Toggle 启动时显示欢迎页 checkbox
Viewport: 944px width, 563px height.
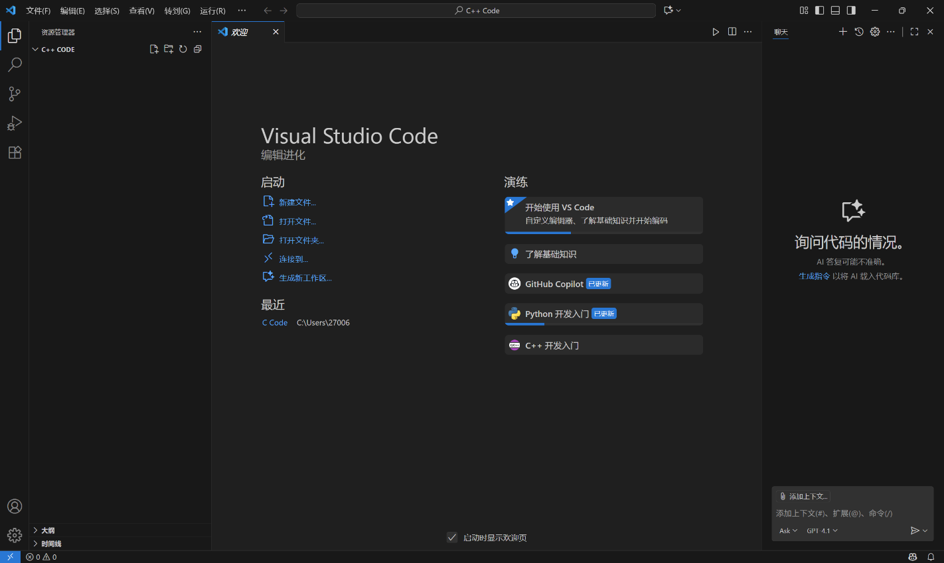coord(452,538)
